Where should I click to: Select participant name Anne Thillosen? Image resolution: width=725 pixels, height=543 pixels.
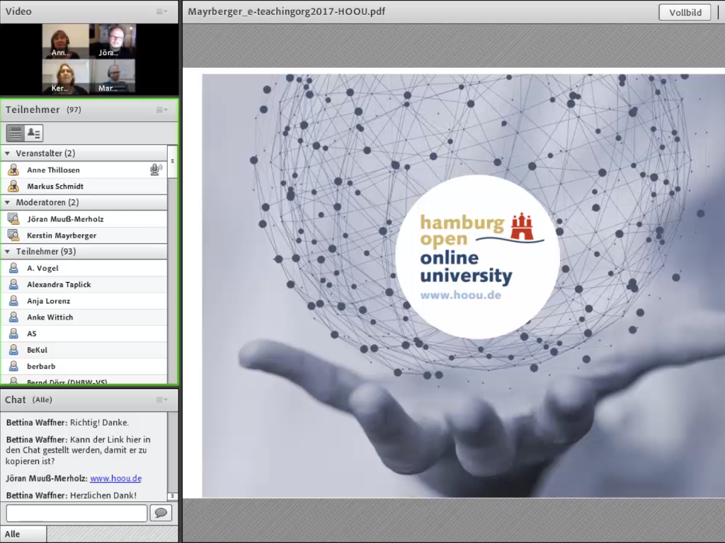pos(53,170)
